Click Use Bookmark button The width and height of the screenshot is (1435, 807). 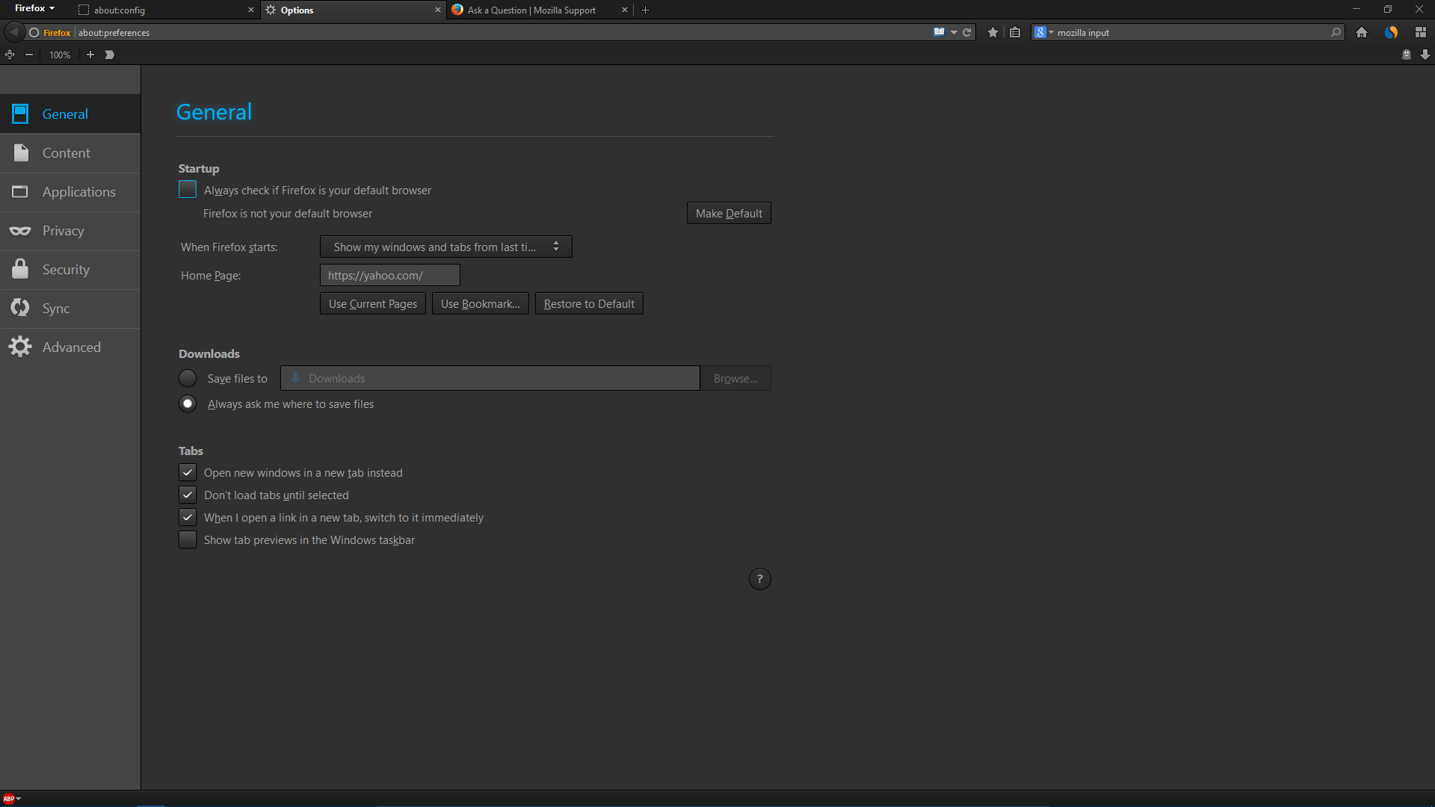[481, 303]
